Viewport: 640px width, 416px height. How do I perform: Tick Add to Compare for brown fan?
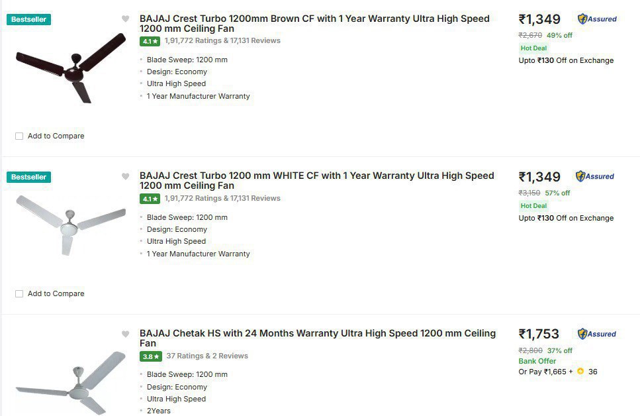19,136
